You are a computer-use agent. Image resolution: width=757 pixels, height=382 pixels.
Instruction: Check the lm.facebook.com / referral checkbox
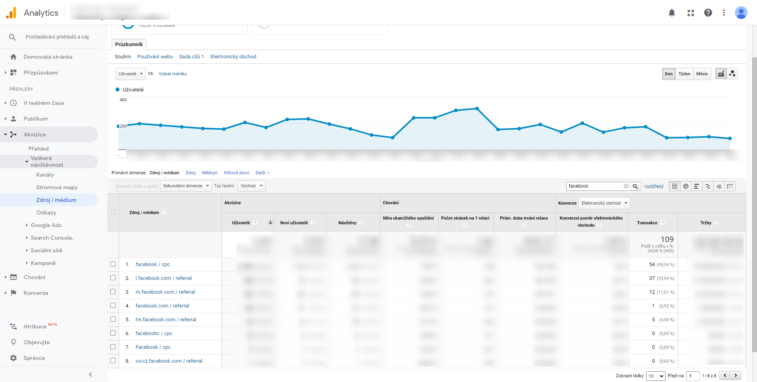click(113, 319)
